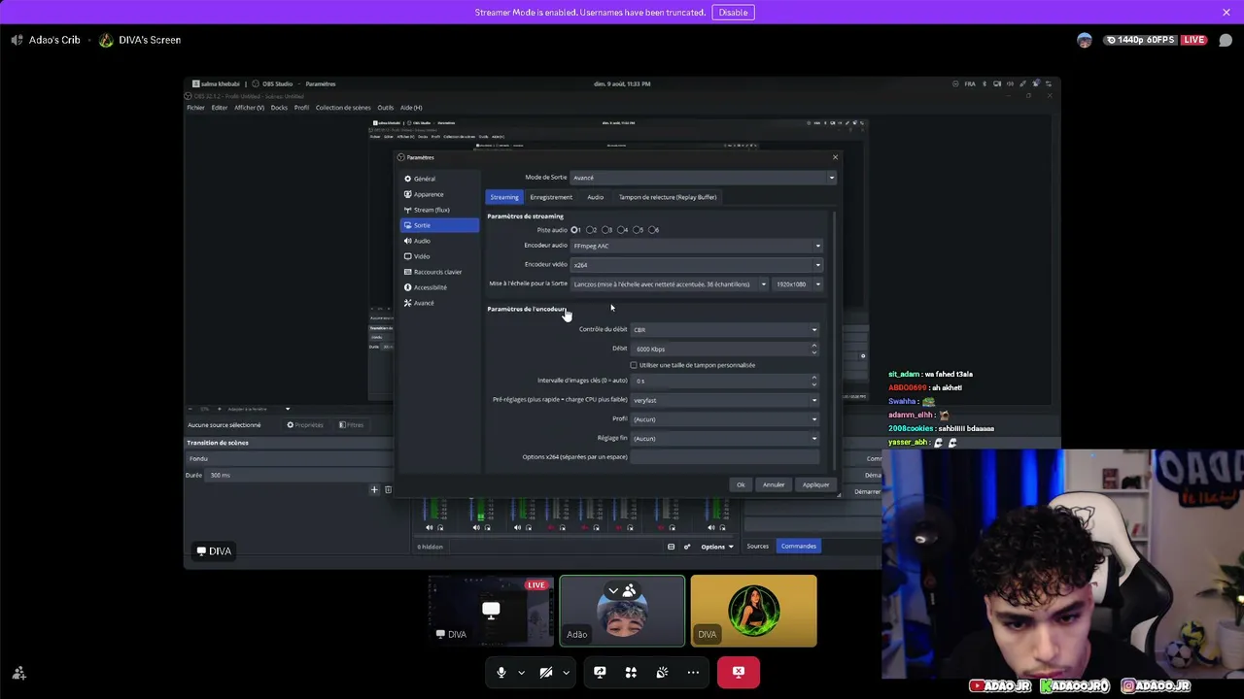Viewport: 1244px width, 699px height.
Task: Open the Apparence section in OBS settings
Action: [440, 194]
